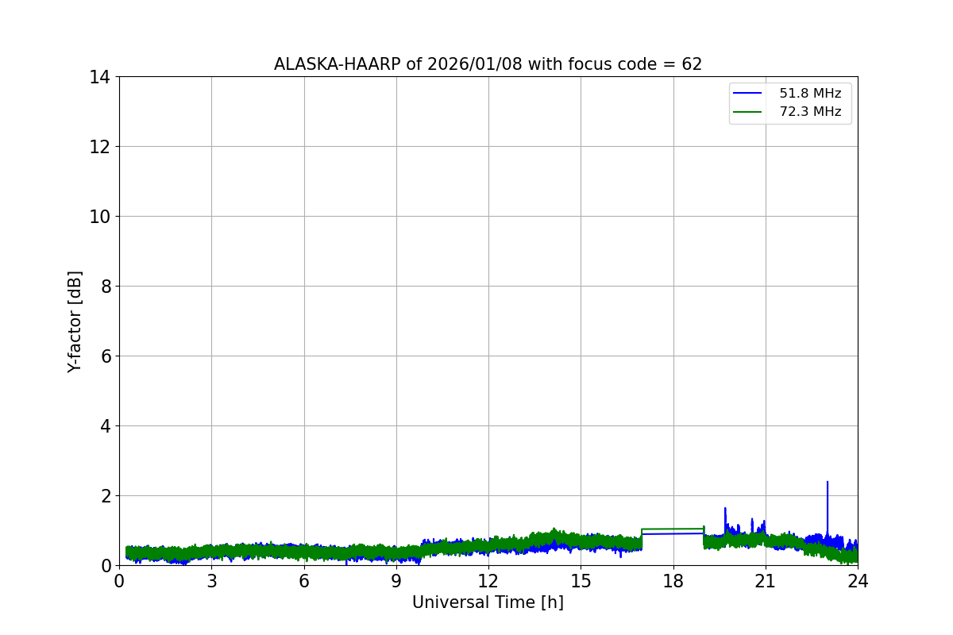Select the 51.8 MHz legend entry
Image resolution: width=953 pixels, height=635 pixels.
(x=810, y=94)
